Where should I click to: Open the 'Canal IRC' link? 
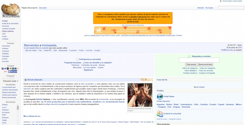coord(48,50)
